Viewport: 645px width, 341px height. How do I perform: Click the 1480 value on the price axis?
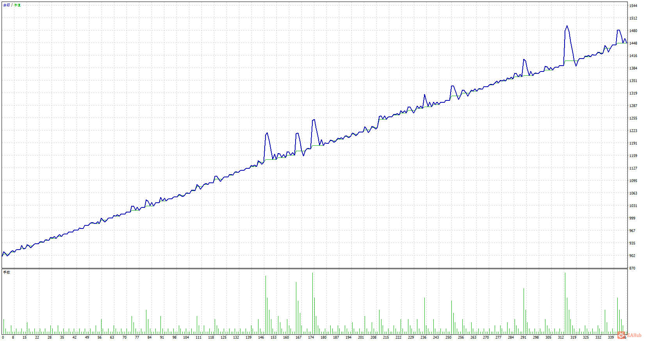pyautogui.click(x=633, y=31)
